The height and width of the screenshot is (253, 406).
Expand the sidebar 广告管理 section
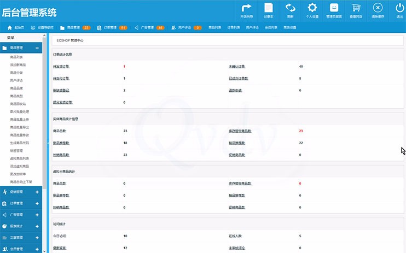point(37,215)
